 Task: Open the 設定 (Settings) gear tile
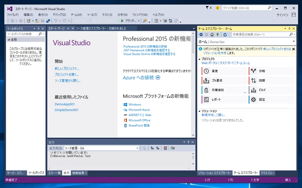271,99
